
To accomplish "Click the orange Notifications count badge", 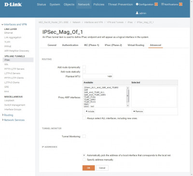I will pos(180,4).
